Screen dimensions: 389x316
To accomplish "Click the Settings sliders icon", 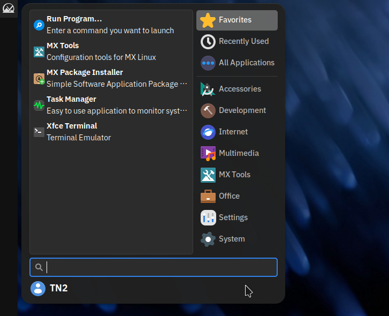I will point(208,217).
